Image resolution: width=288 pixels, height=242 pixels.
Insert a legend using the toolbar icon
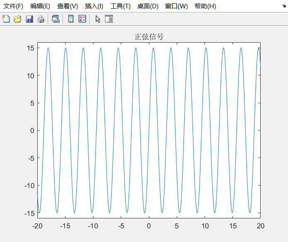tap(82, 19)
